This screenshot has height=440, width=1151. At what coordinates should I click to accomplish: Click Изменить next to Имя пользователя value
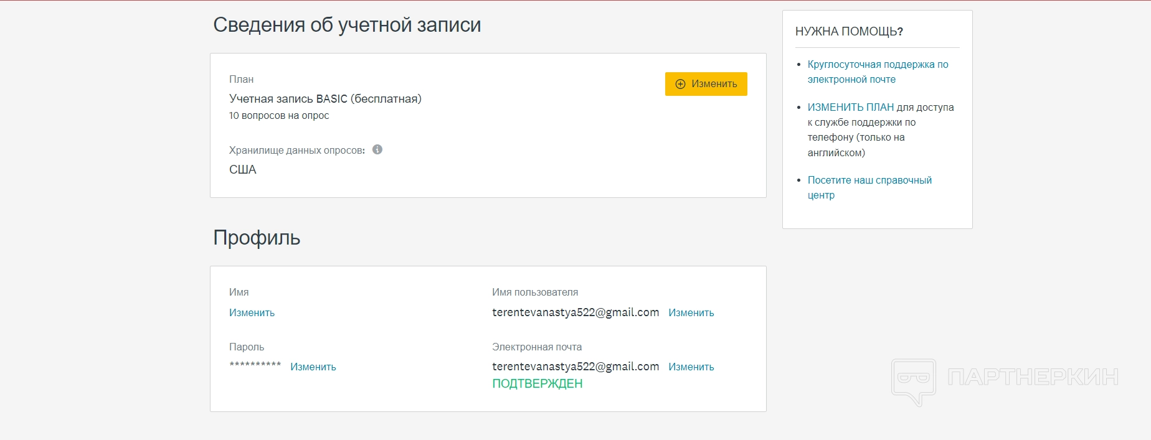coord(691,312)
